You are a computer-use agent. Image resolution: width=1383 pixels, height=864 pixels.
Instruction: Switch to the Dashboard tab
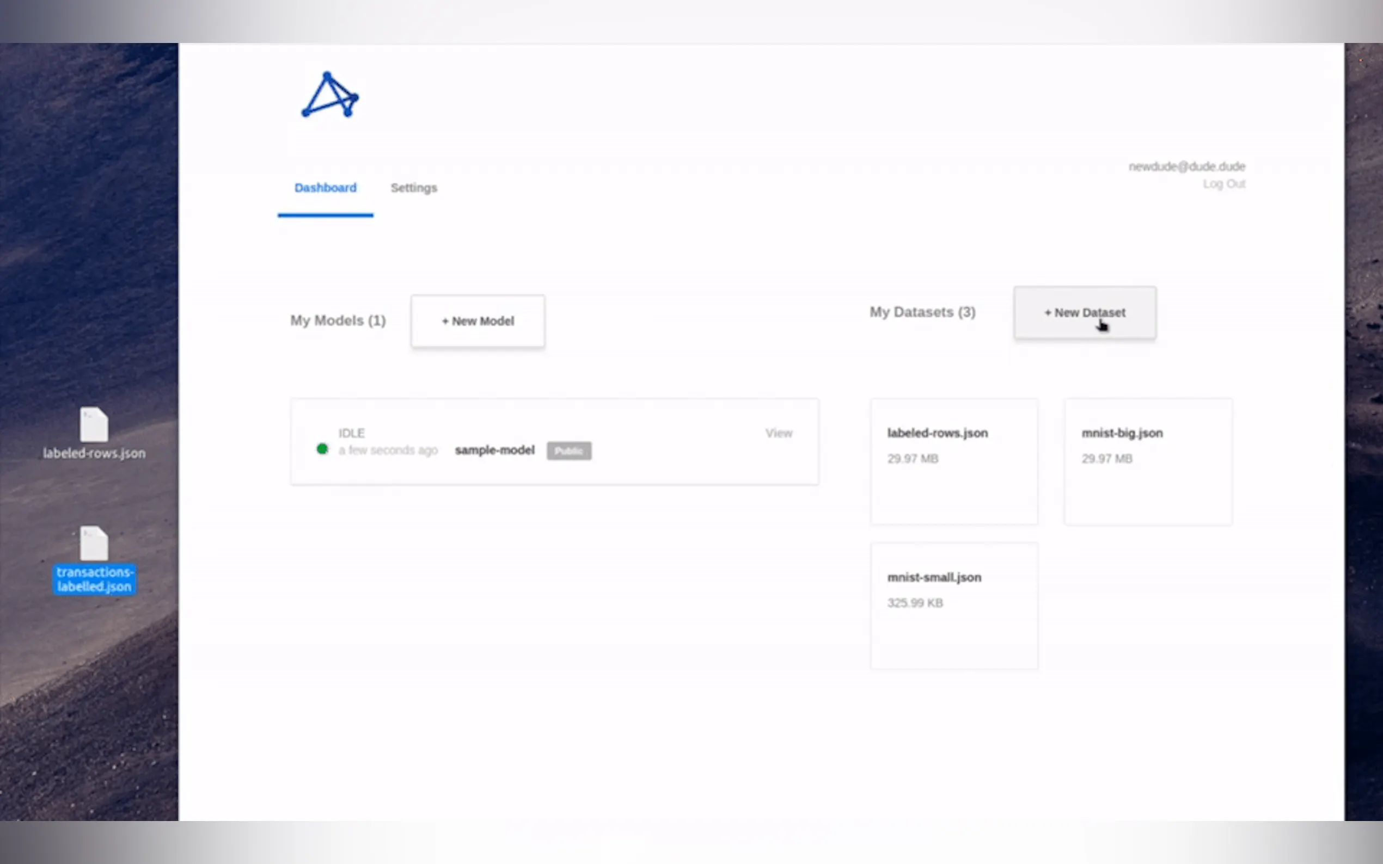coord(325,188)
